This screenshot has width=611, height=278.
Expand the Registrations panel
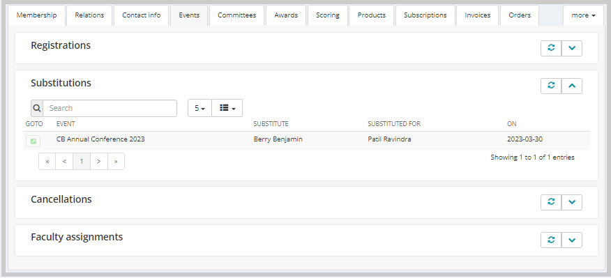(x=572, y=48)
